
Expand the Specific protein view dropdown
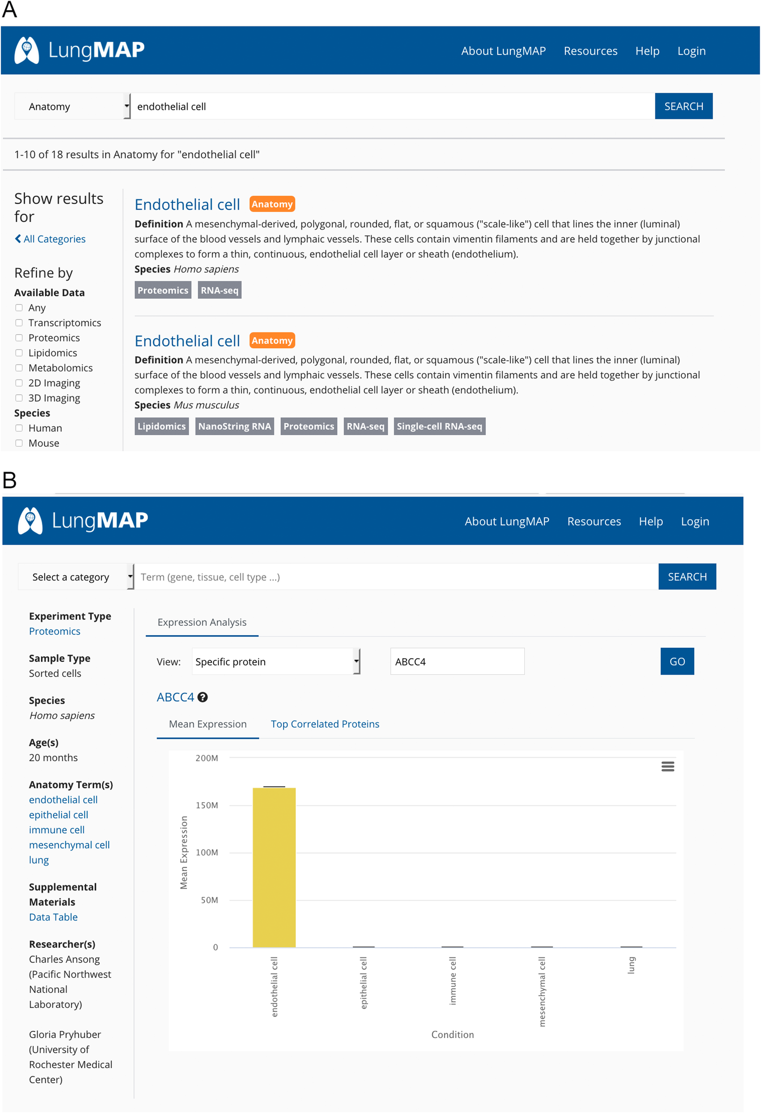tap(276, 661)
